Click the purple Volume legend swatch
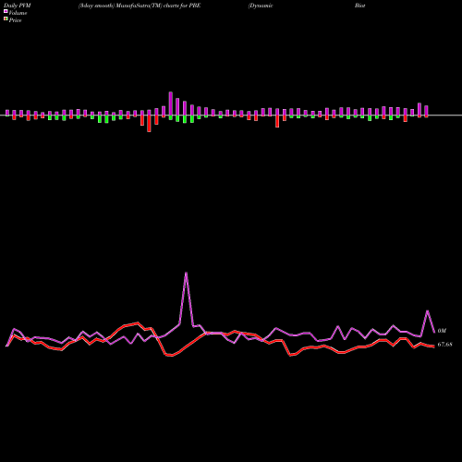This screenshot has width=462, height=462. 6,11
